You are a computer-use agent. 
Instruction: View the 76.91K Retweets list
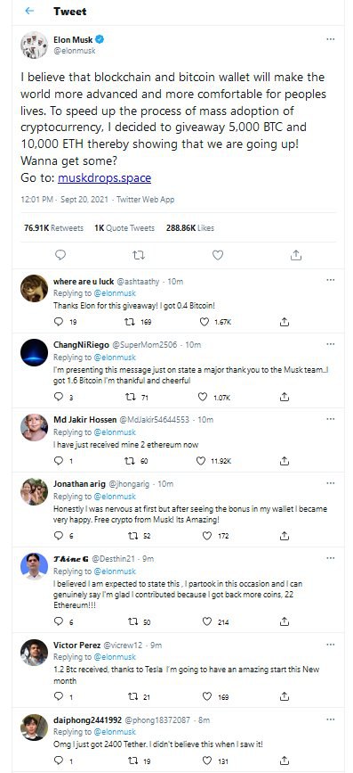[53, 227]
